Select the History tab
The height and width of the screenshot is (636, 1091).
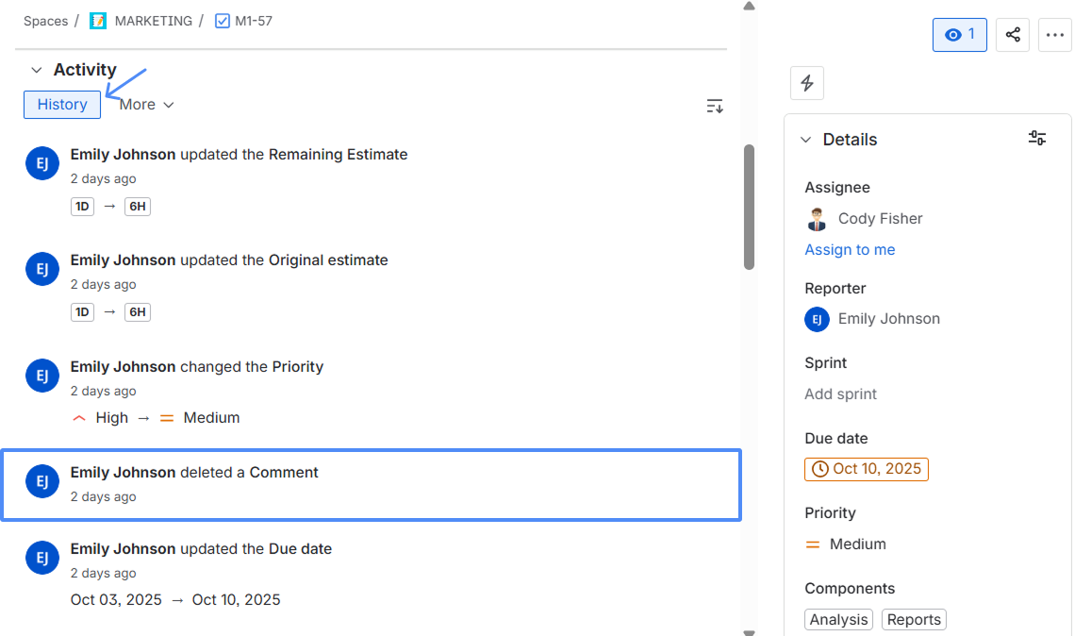click(62, 105)
